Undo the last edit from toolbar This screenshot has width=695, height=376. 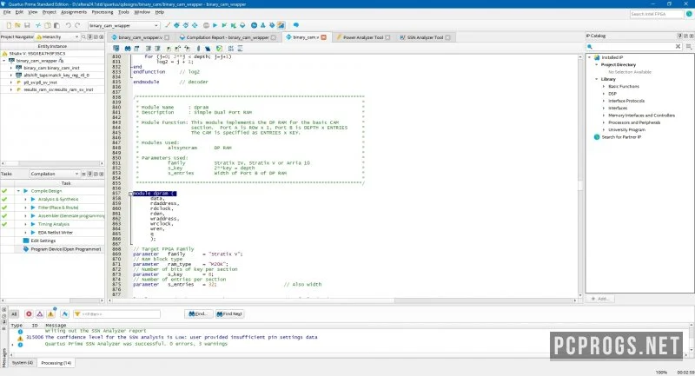pos(68,26)
